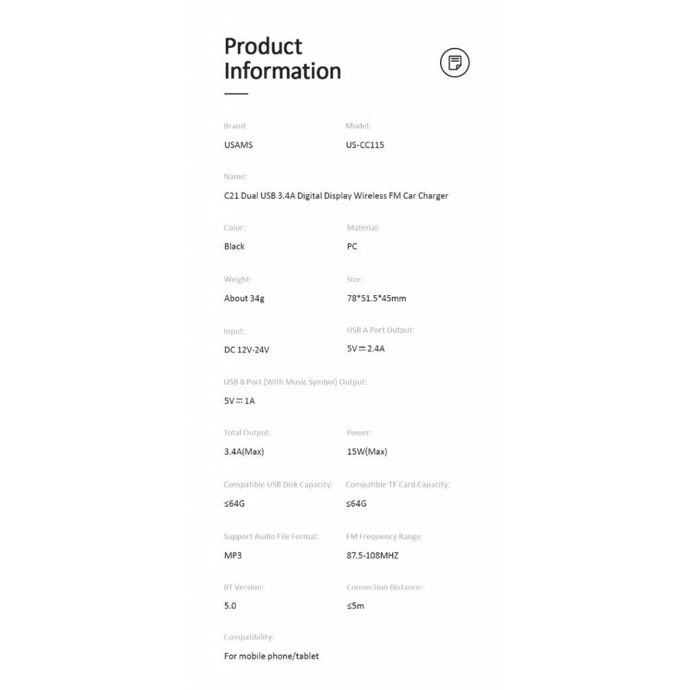Click the Compatible USB Disk Capacity label
This screenshot has height=690, width=690.
(x=278, y=485)
